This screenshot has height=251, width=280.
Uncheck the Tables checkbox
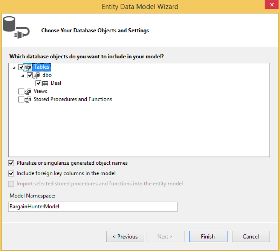pyautogui.click(x=21, y=67)
